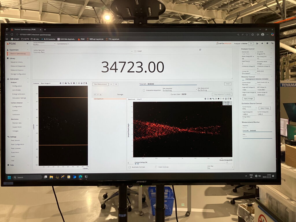The height and width of the screenshot is (222, 296).
Task: Click the Apply Voltage button
Action: tap(248, 99)
